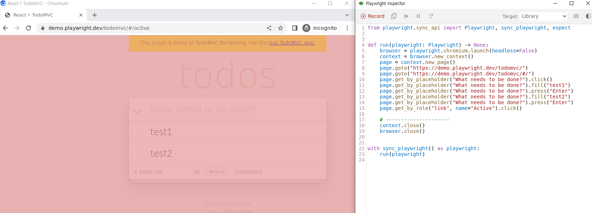Screen dimensions: 592x213
Task: Copy the generated code with the copy icon
Action: tap(394, 16)
